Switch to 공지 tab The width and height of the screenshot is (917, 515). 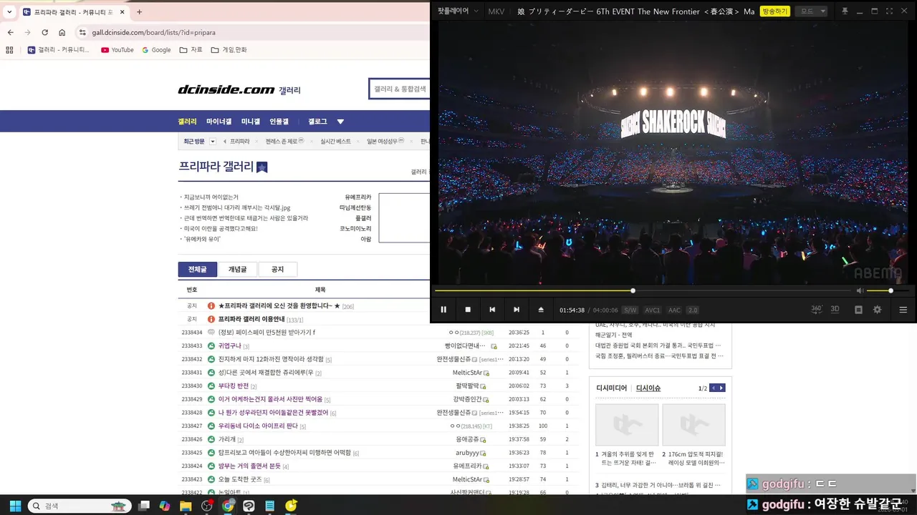tap(277, 269)
